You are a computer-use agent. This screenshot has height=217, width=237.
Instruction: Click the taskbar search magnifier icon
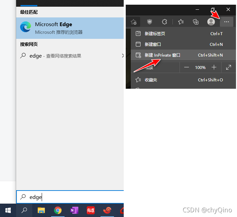(24, 210)
